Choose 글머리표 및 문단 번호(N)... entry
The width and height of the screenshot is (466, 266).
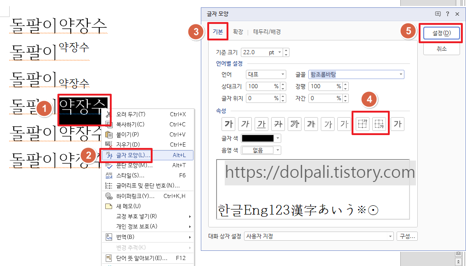148,186
